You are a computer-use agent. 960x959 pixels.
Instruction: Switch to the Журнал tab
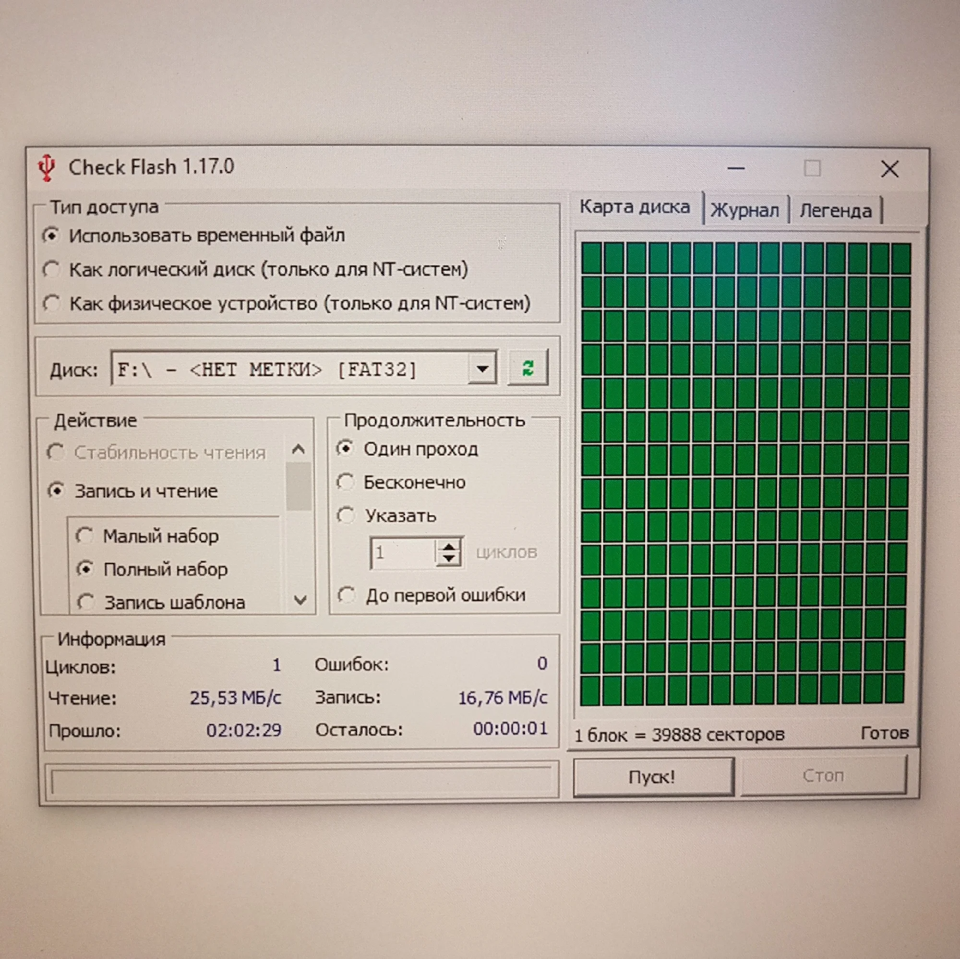click(744, 211)
